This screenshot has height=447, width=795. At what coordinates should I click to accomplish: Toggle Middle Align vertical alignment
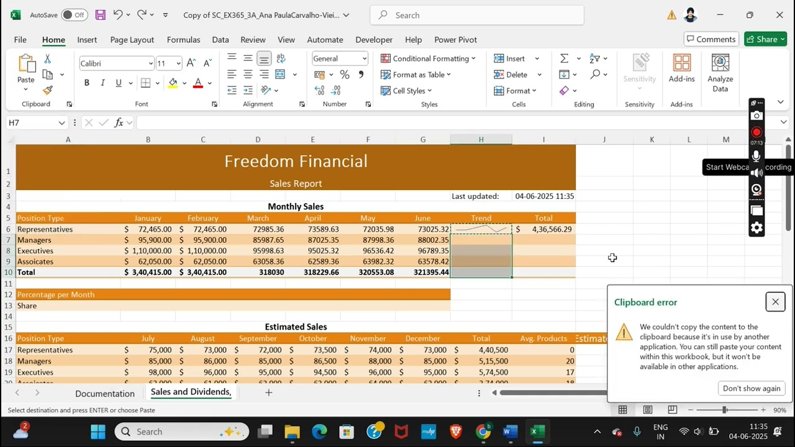click(x=248, y=58)
